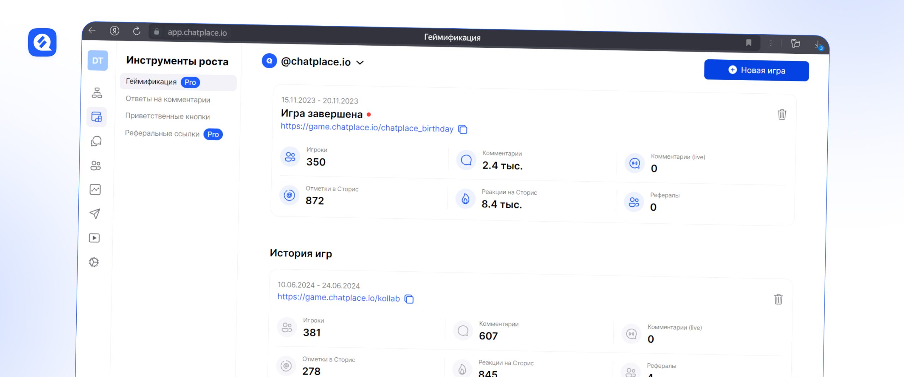Select Приветственные кнопки menu item
The height and width of the screenshot is (377, 904).
pyautogui.click(x=167, y=116)
